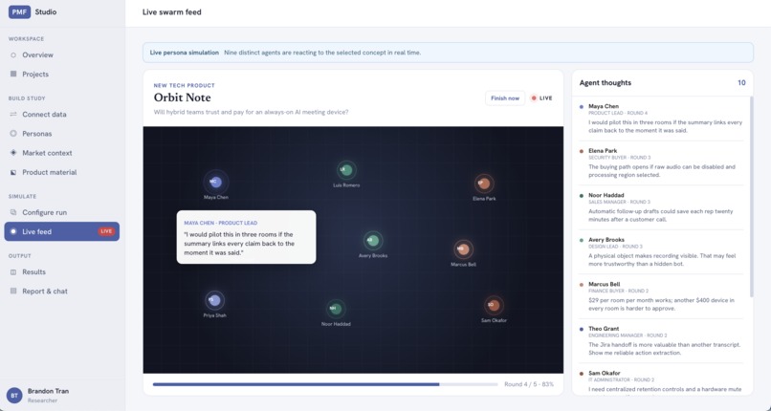Click the Live feed dot icon

(x=13, y=231)
